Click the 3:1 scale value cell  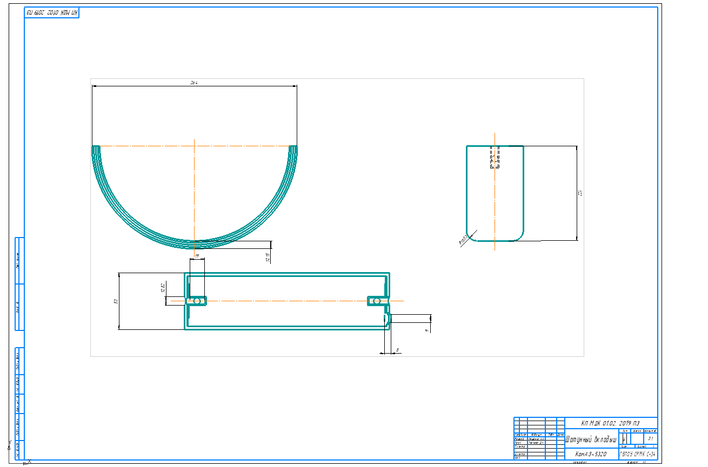651,439
